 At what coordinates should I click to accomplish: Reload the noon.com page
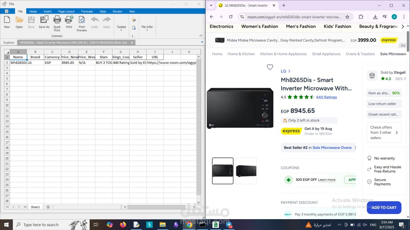point(231,17)
